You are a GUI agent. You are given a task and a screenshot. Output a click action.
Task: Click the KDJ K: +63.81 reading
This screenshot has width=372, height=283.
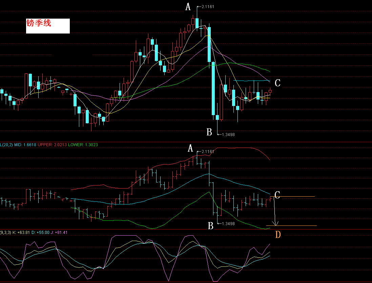pyautogui.click(x=21, y=233)
